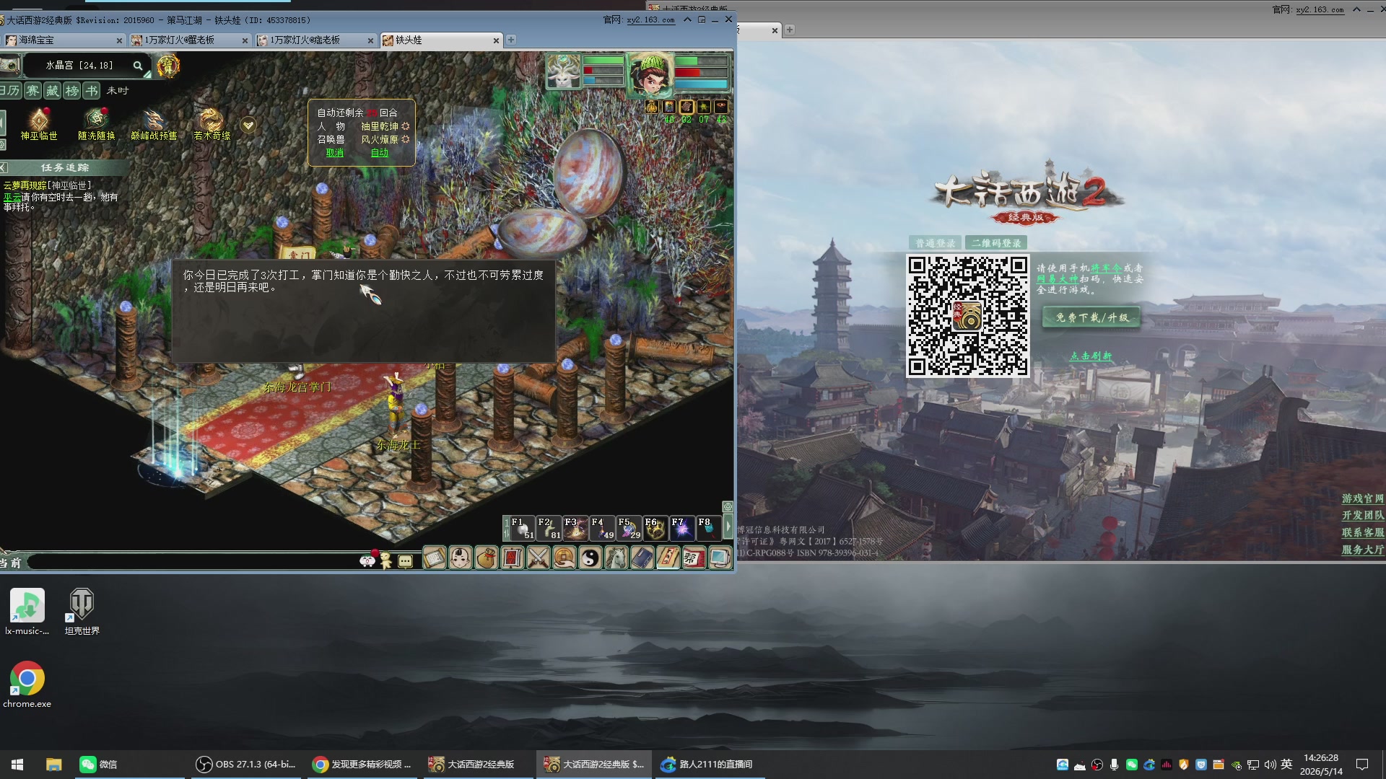Open the 书 book menu button
1386x779 pixels.
92,91
